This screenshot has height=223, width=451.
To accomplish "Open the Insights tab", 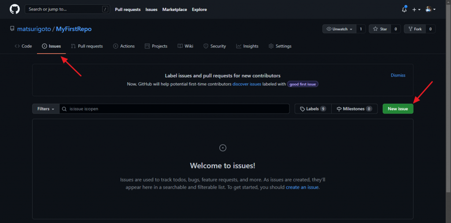I will click(248, 46).
